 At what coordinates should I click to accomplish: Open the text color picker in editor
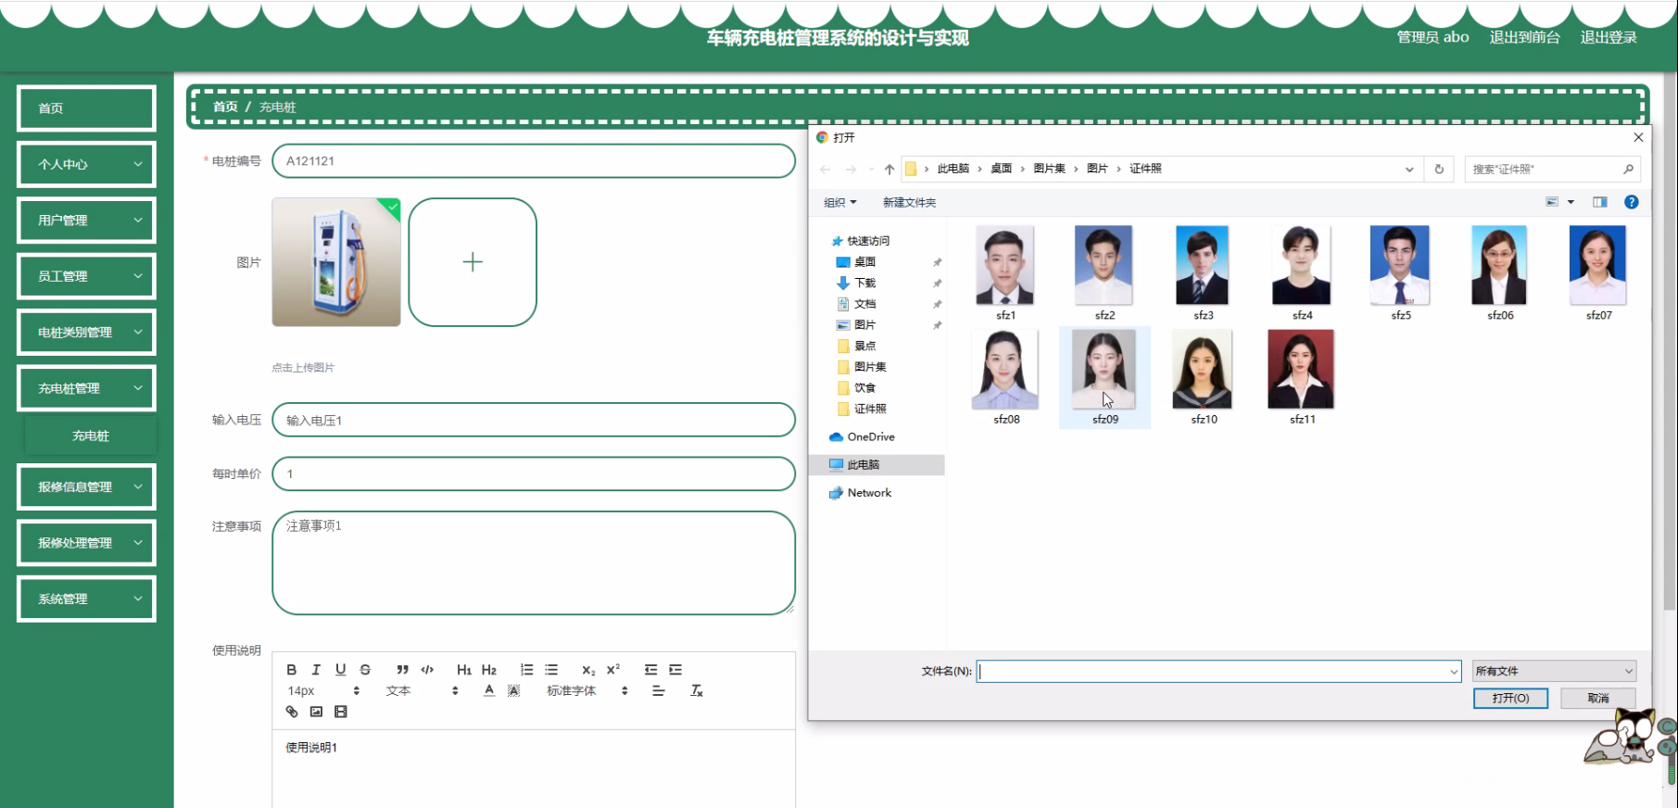pos(489,691)
